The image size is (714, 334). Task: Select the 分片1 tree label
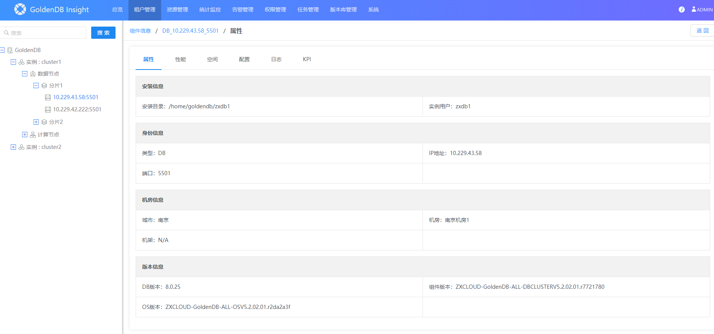56,85
